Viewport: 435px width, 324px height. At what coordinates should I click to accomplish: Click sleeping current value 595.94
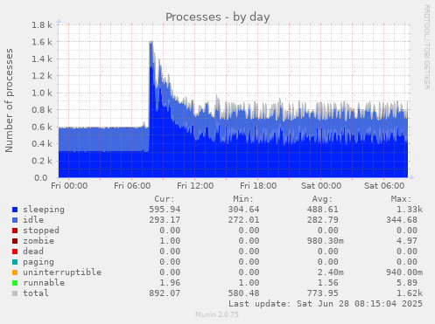[x=165, y=210]
